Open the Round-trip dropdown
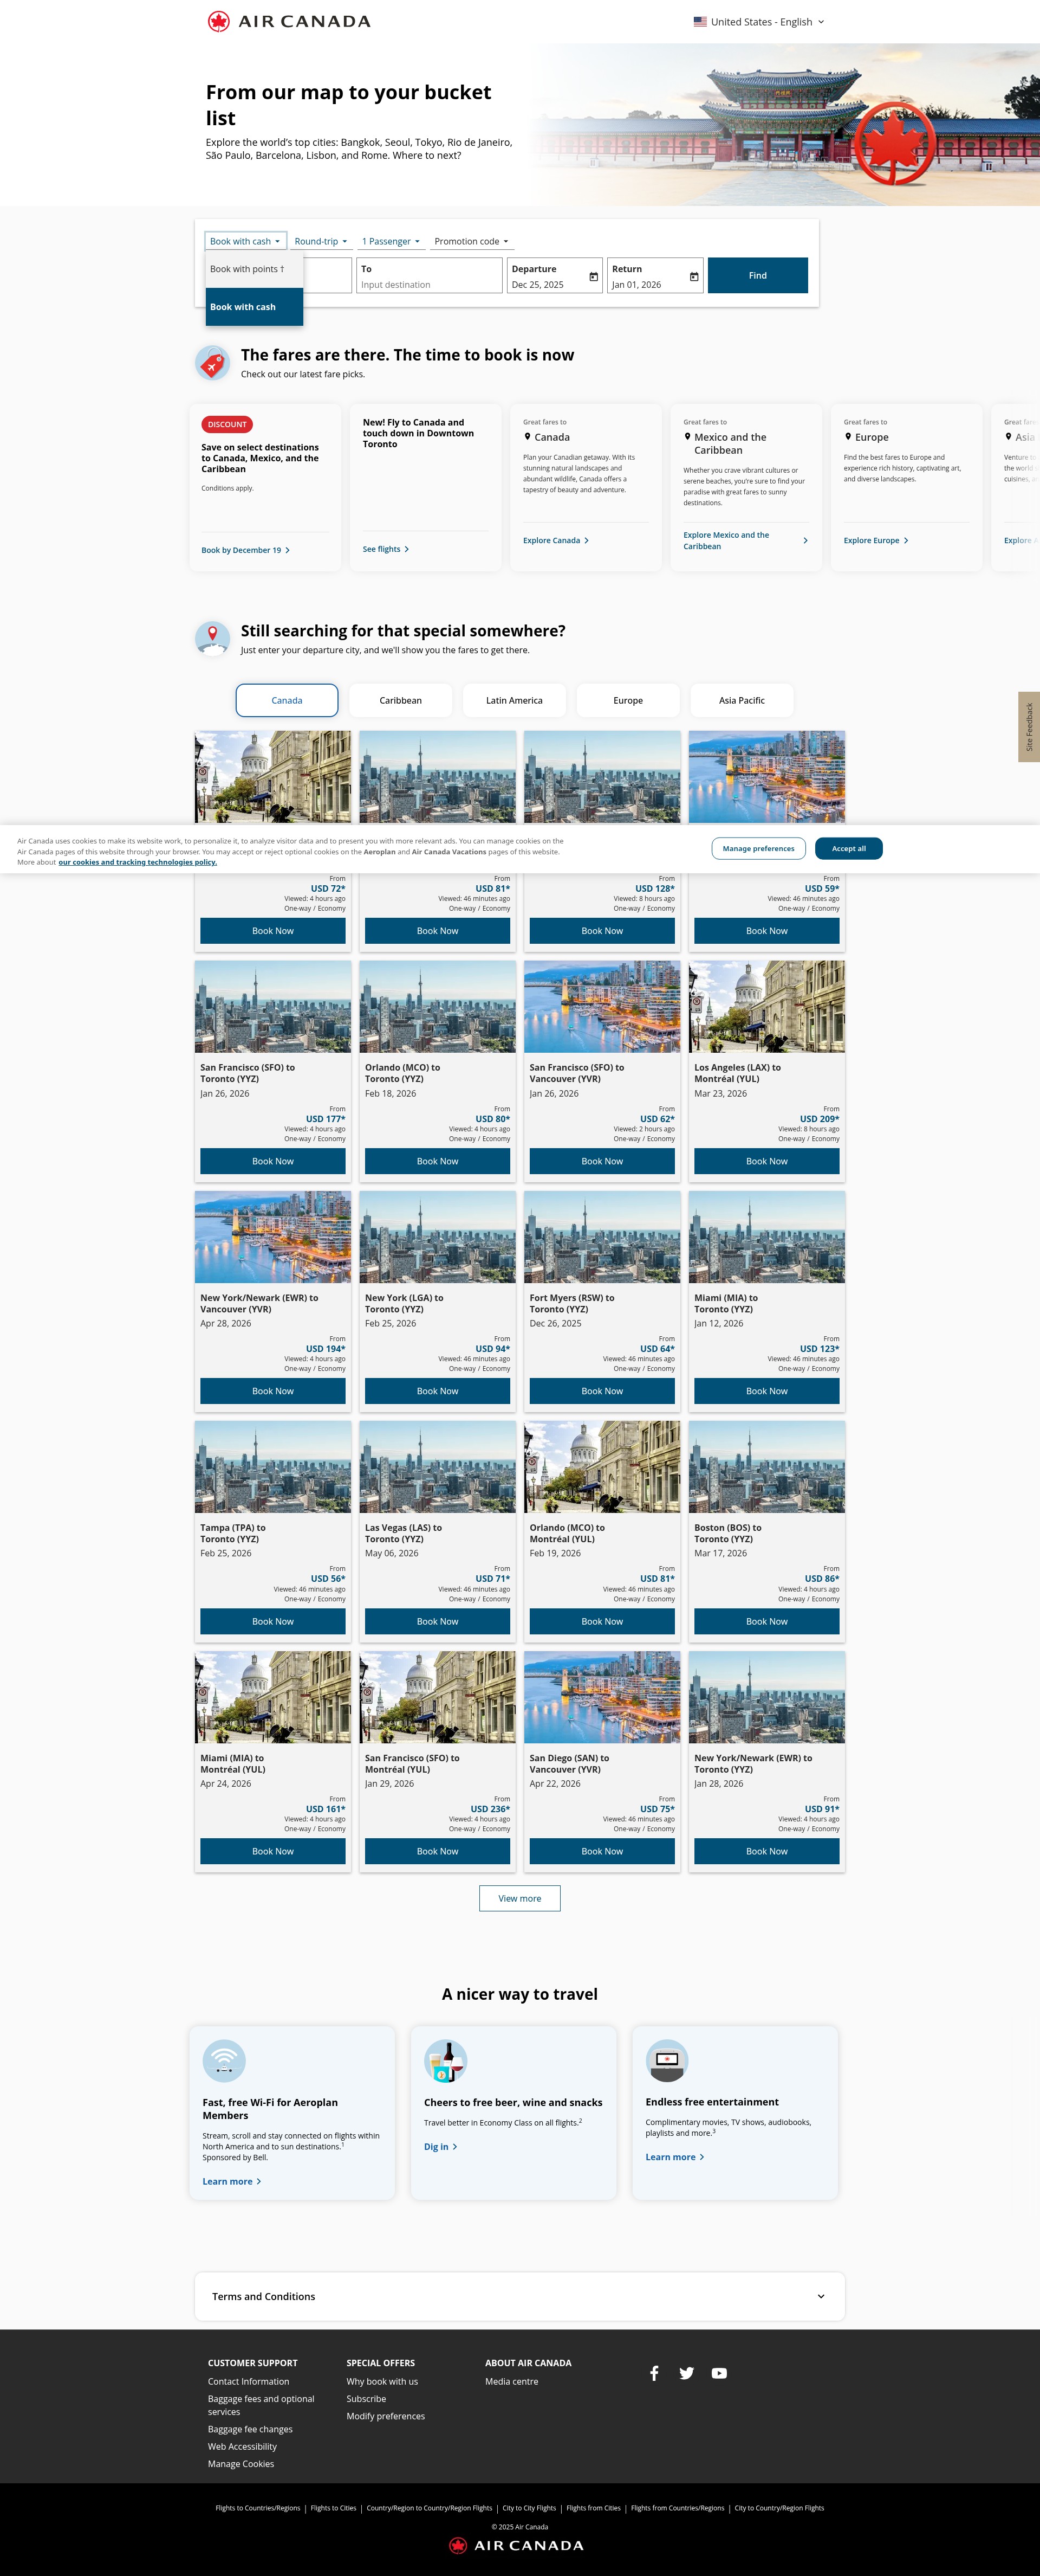Image resolution: width=1040 pixels, height=2576 pixels. 321,241
